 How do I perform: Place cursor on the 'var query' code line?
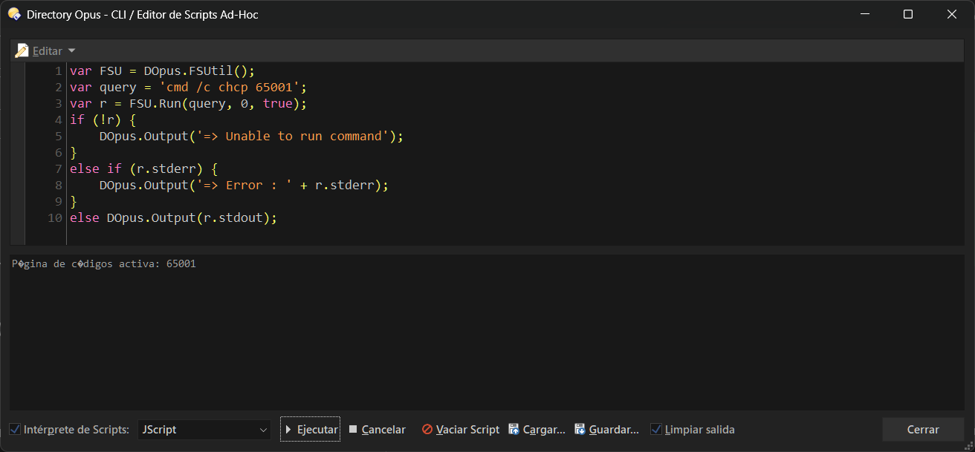(186, 87)
